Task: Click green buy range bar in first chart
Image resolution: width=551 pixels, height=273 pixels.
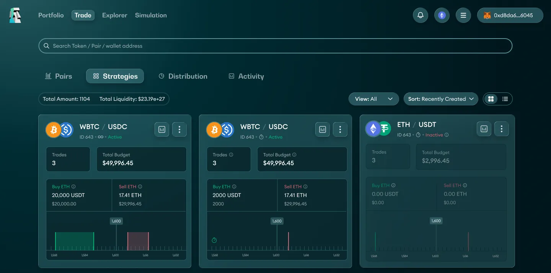Action: click(x=75, y=241)
